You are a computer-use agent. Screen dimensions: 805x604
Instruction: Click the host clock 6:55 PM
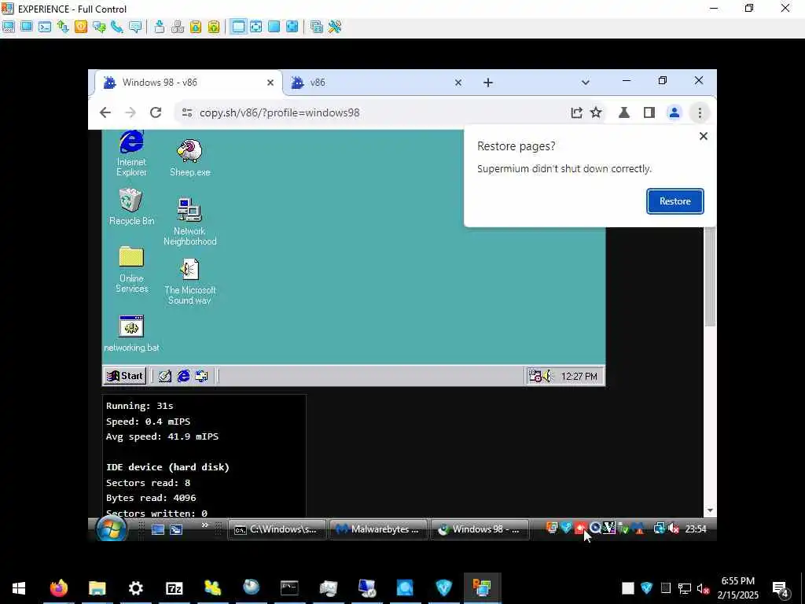[x=737, y=581]
